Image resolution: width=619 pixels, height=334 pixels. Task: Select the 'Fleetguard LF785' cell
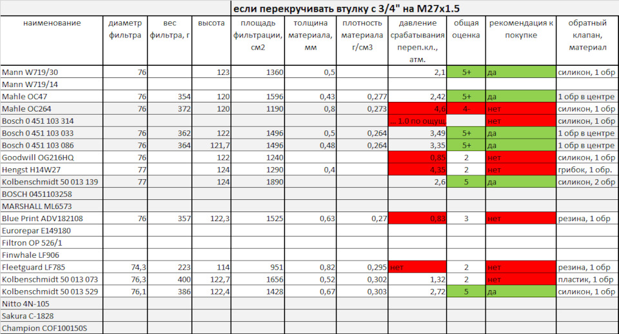52,268
